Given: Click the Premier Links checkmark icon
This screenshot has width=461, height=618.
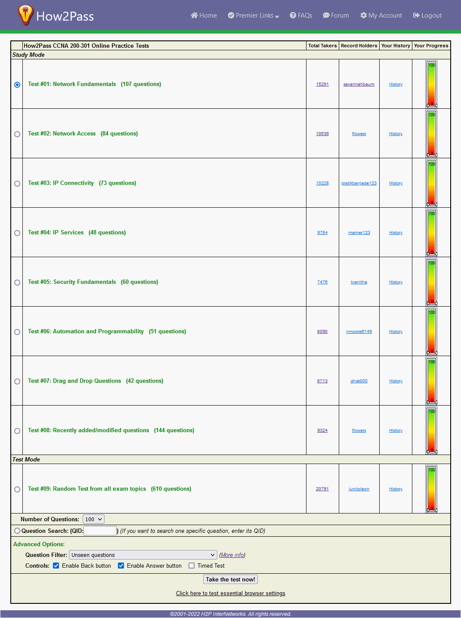Looking at the screenshot, I should [x=231, y=15].
